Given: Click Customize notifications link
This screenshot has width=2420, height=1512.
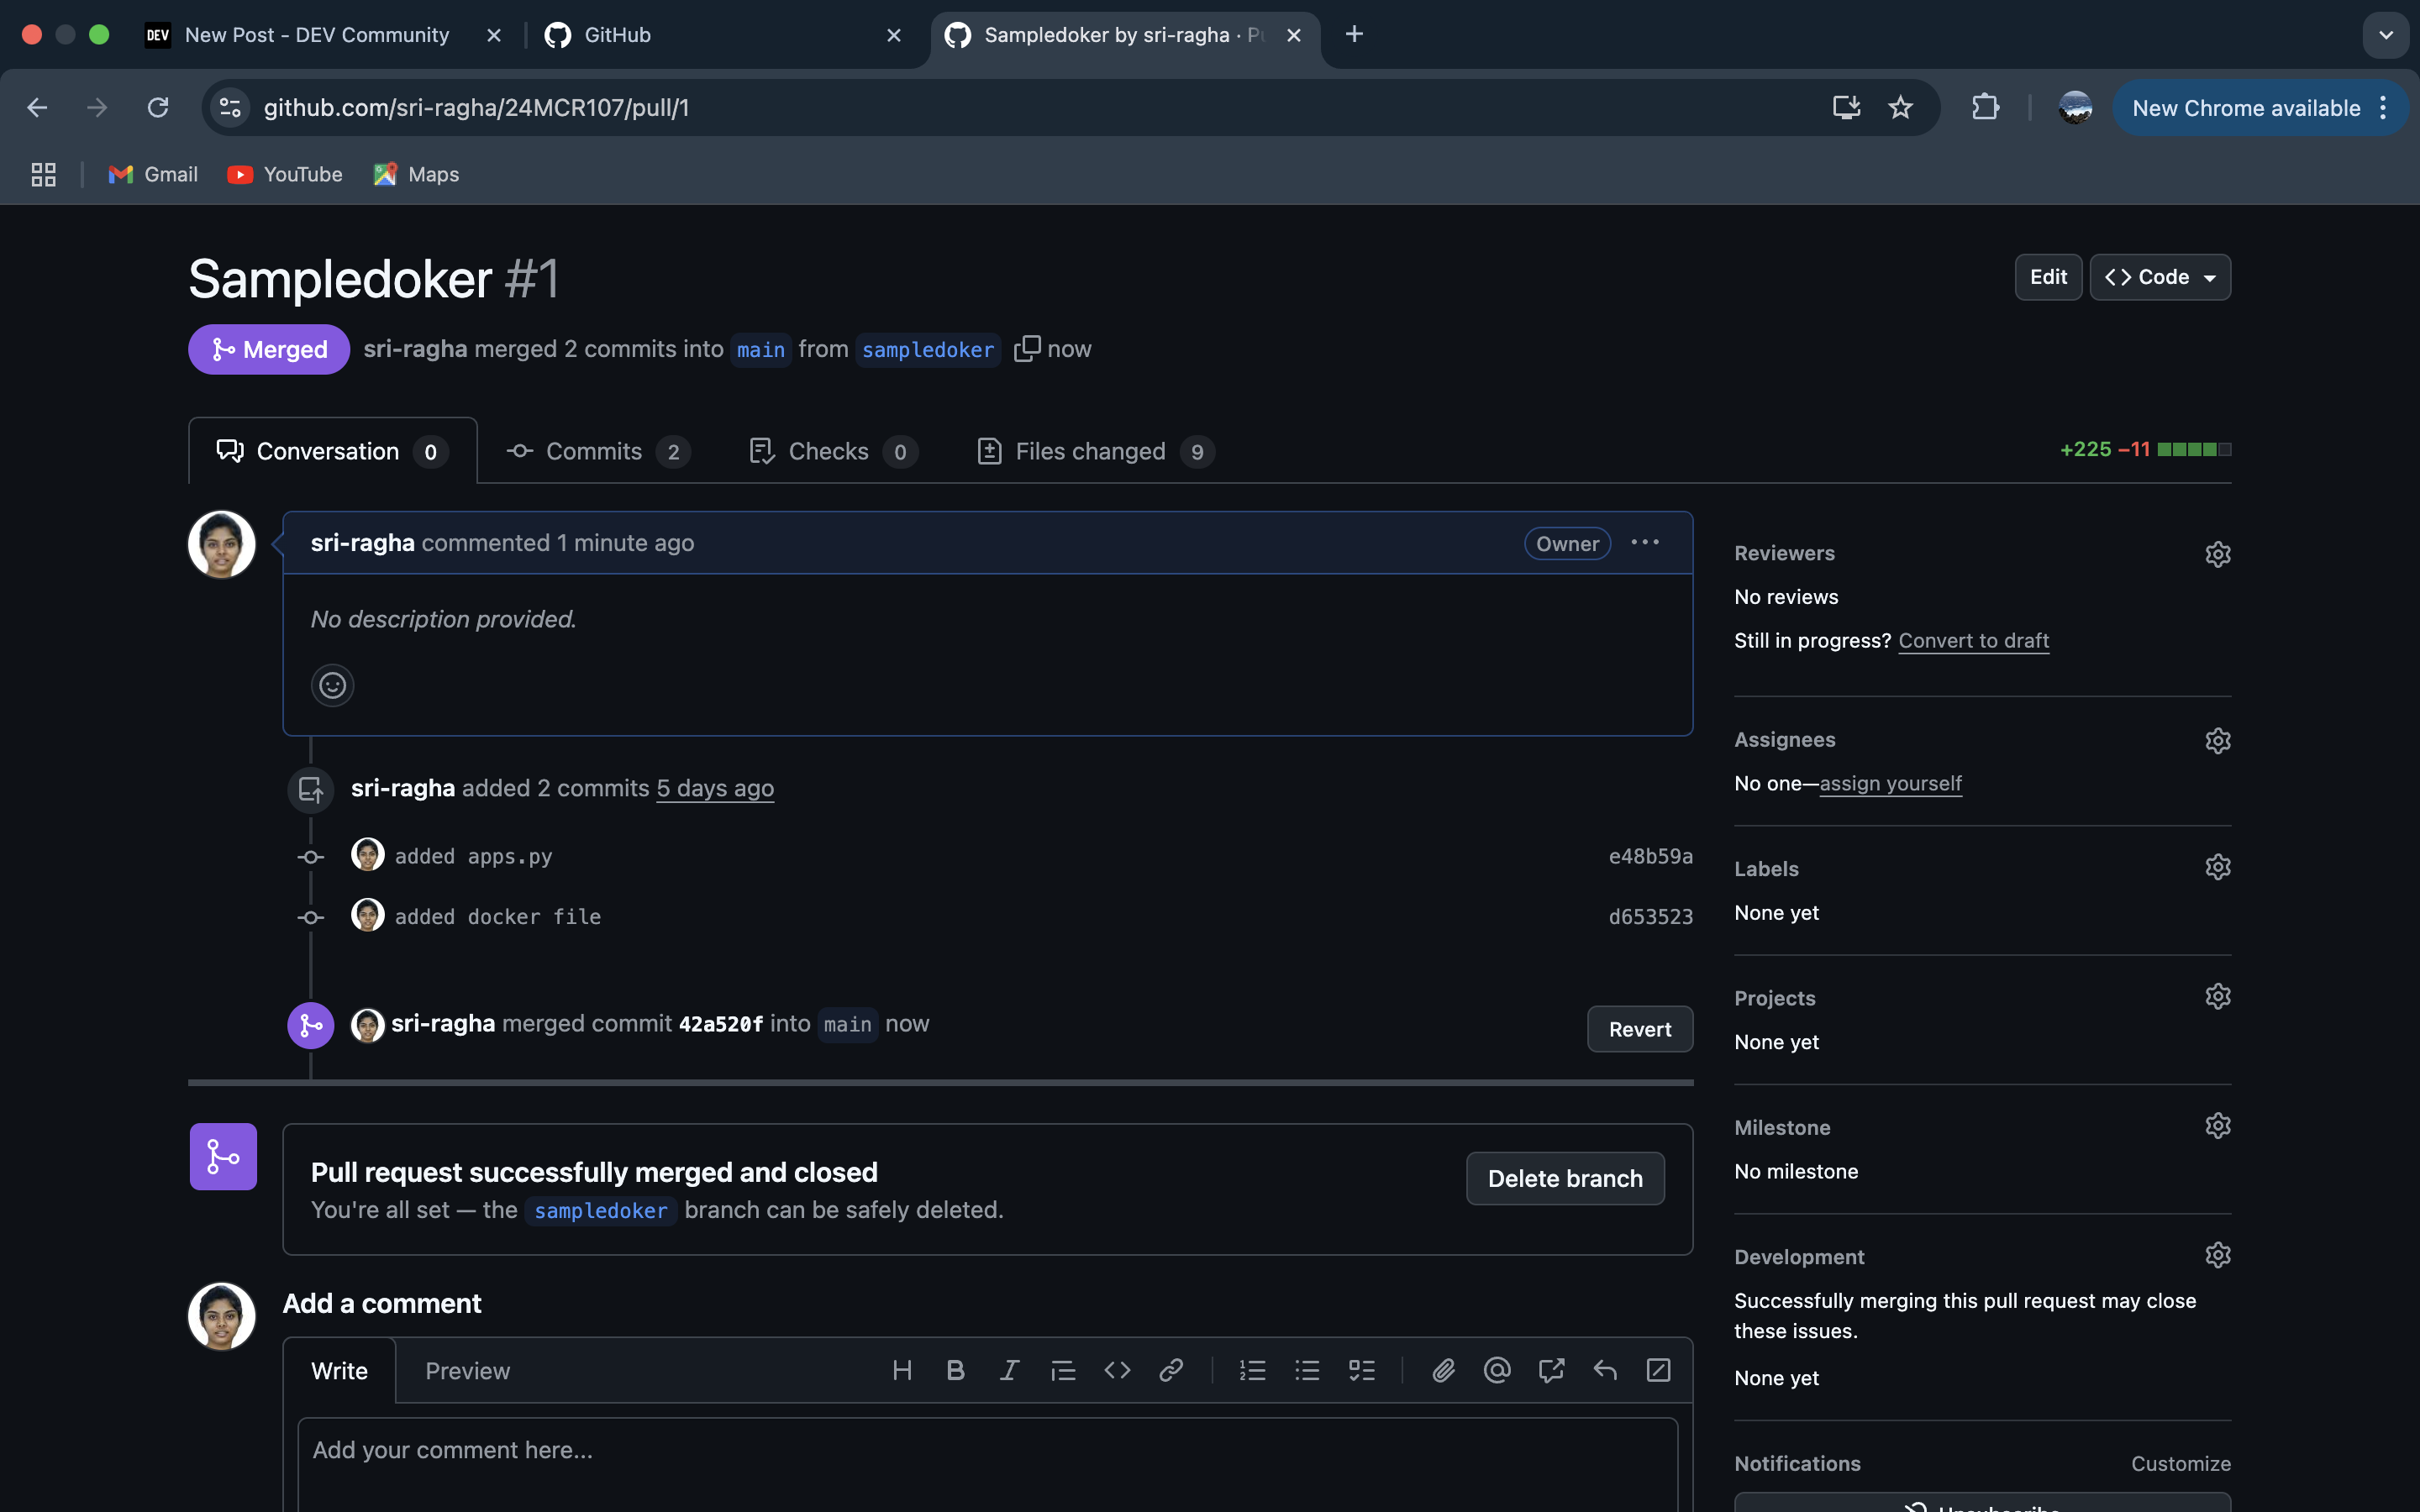Looking at the screenshot, I should (2180, 1463).
